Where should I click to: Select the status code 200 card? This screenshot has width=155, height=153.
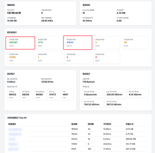tap(21, 43)
